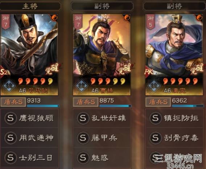206x169 pixels.
Task: Tap the S rank icon beside 魅惑
Action: point(83,157)
